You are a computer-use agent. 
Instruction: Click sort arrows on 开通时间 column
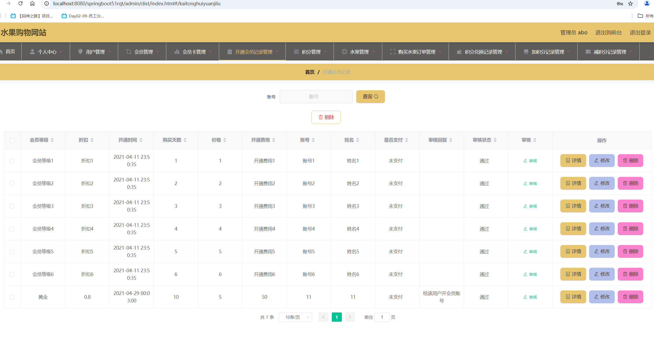(141, 140)
